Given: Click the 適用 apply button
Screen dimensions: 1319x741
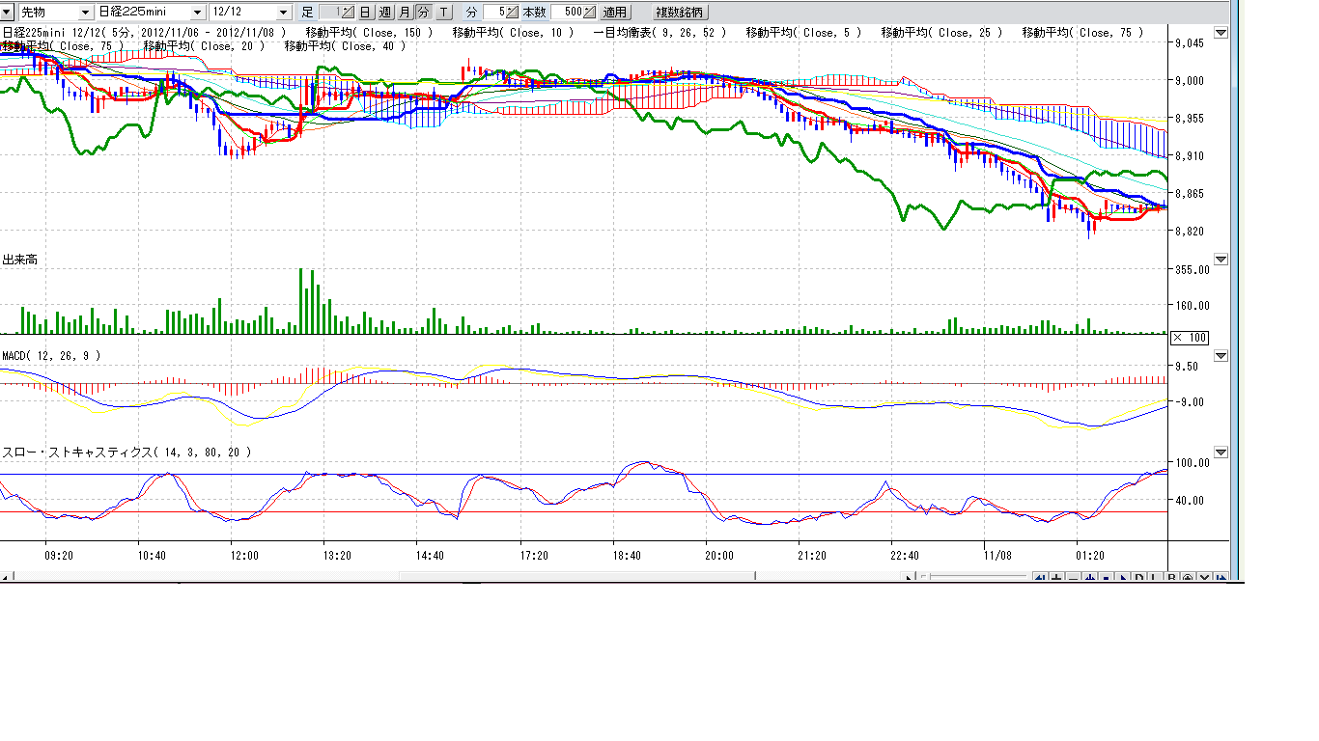Looking at the screenshot, I should coord(615,13).
